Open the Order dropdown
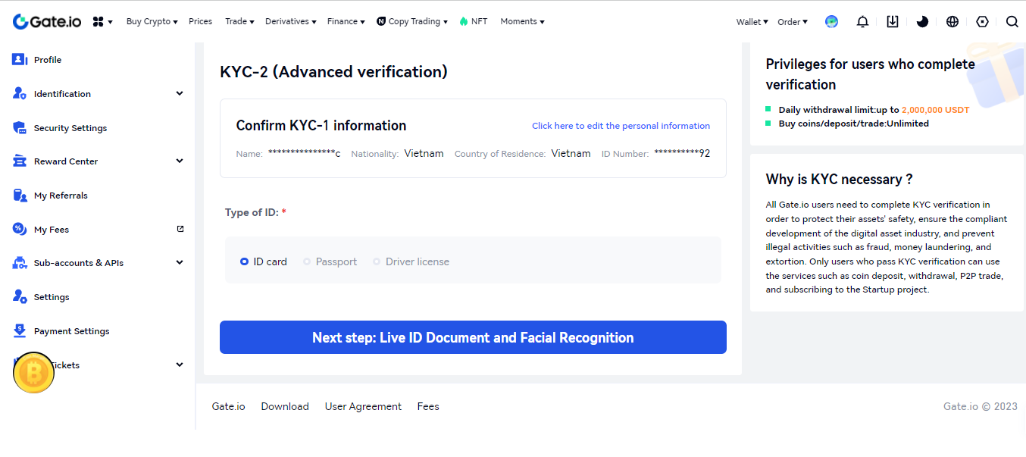1026x457 pixels. pyautogui.click(x=793, y=22)
